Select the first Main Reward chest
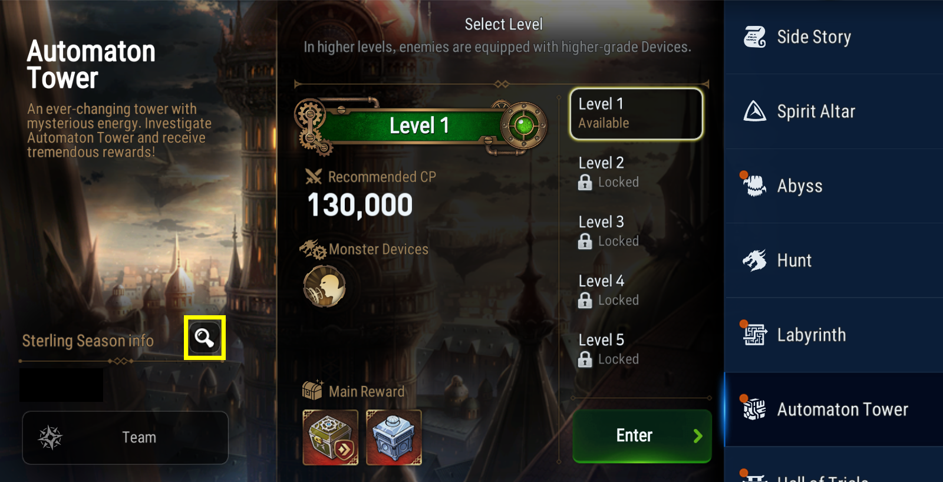The height and width of the screenshot is (482, 943). [330, 438]
